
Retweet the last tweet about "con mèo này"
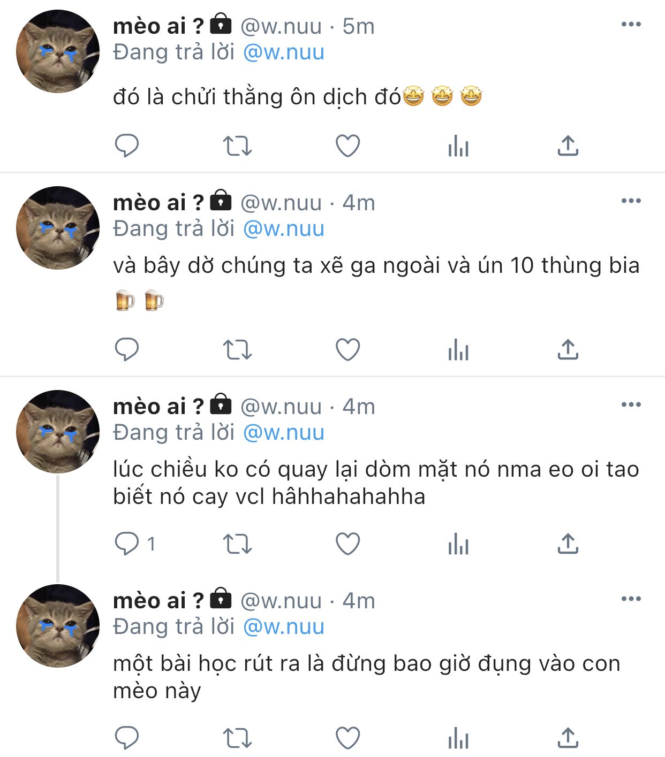(x=237, y=738)
